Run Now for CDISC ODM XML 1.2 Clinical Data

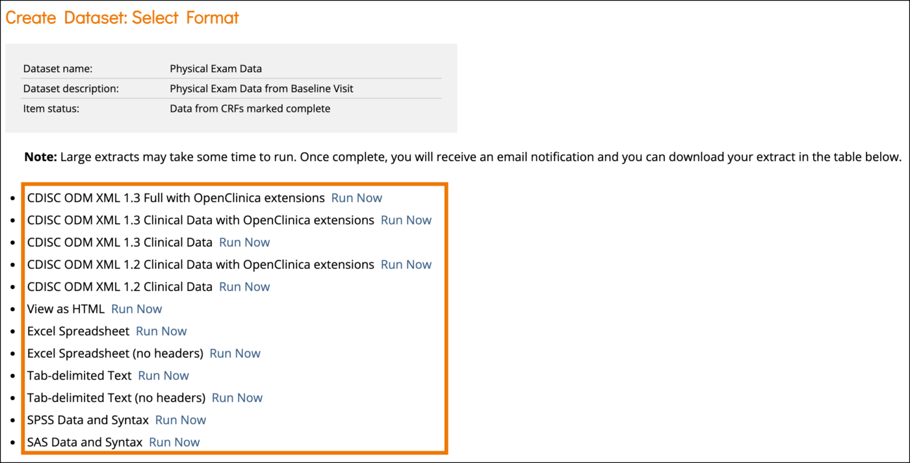pyautogui.click(x=244, y=286)
